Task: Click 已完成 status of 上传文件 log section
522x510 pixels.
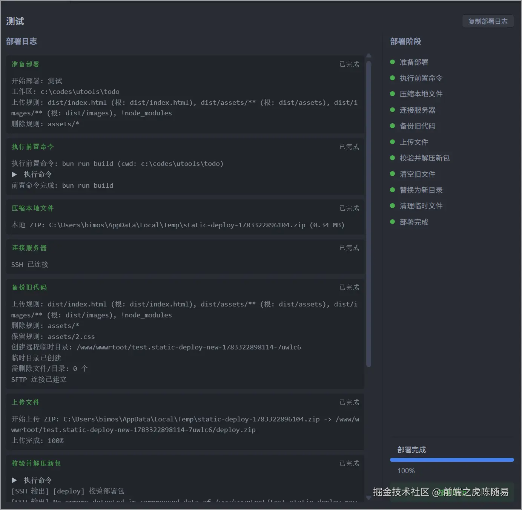Action: pyautogui.click(x=349, y=402)
